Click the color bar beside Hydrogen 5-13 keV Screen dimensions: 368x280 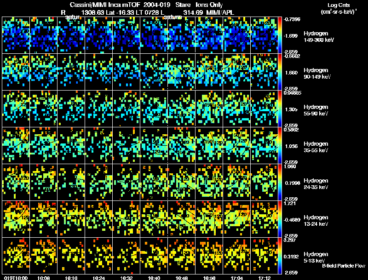pyautogui.click(x=280, y=256)
